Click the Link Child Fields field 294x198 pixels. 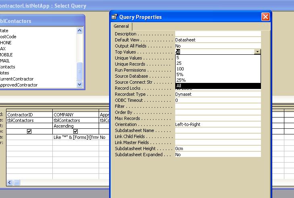(x=218, y=136)
